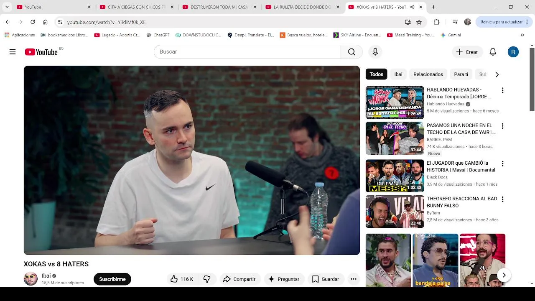
Task: Open options for Pasamos una noche video
Action: click(502, 126)
